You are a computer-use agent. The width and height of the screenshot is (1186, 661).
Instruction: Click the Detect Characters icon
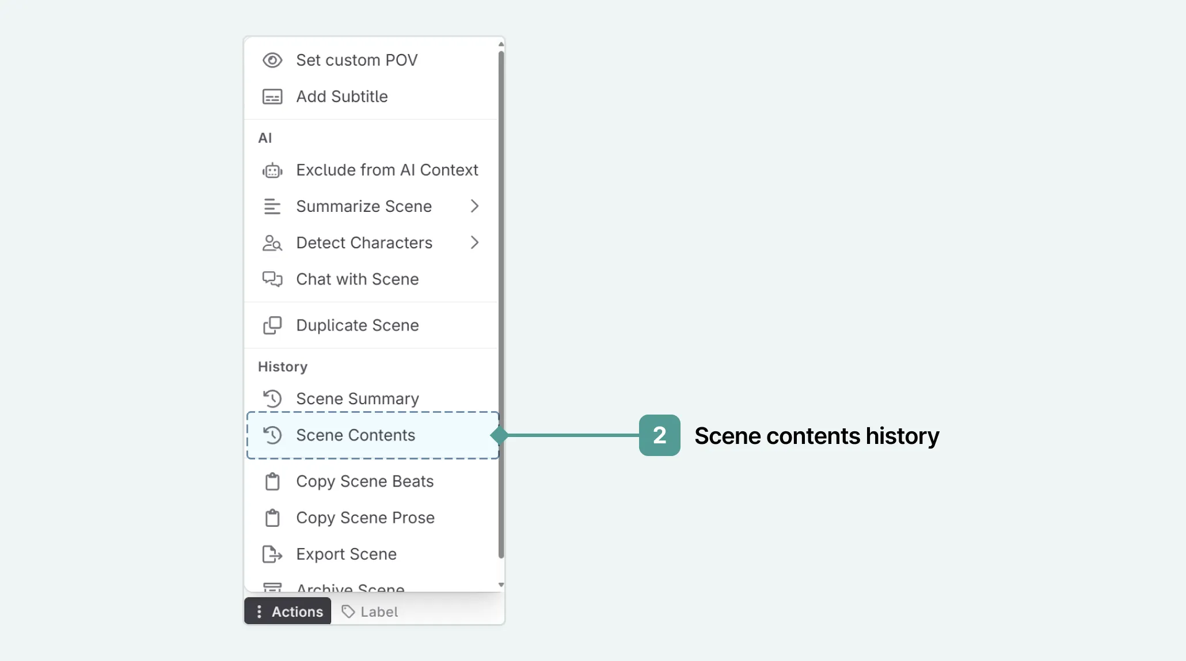(x=273, y=242)
